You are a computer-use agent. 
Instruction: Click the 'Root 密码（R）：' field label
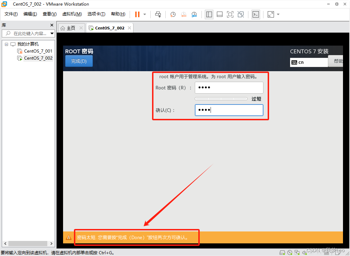click(x=173, y=88)
